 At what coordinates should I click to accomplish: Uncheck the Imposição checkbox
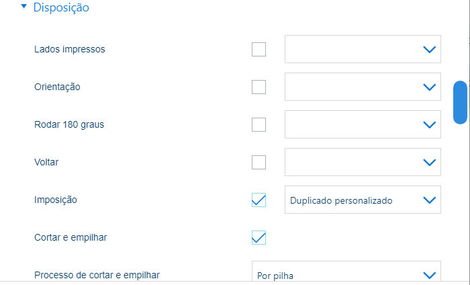click(258, 200)
